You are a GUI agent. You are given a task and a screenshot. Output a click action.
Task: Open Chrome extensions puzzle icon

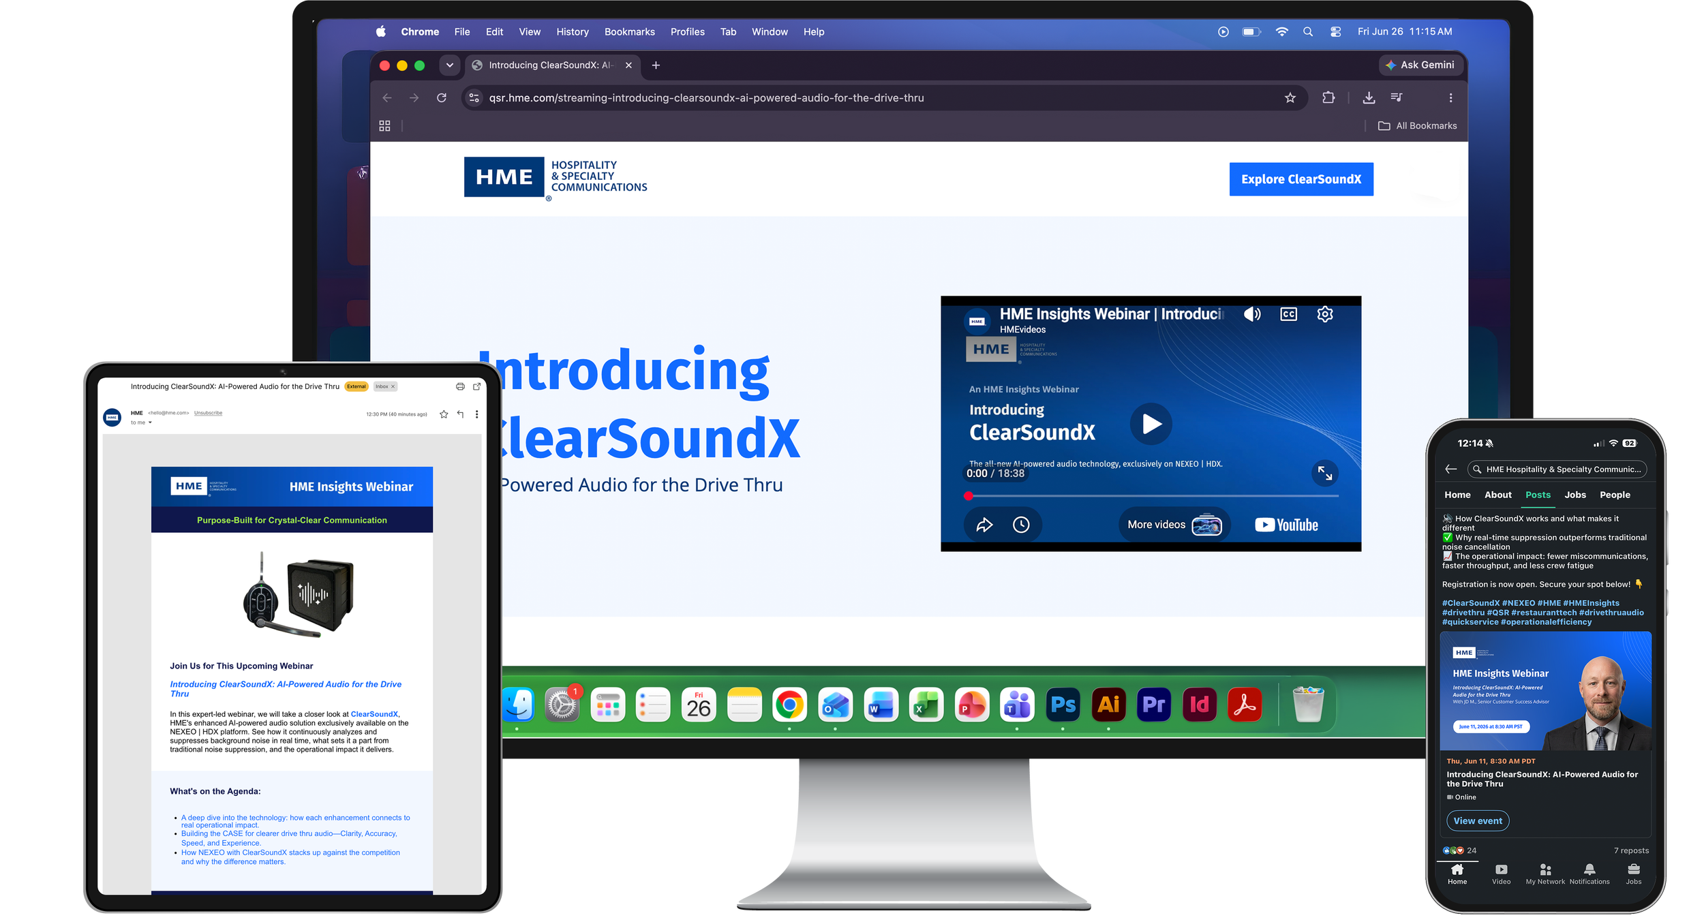point(1328,97)
